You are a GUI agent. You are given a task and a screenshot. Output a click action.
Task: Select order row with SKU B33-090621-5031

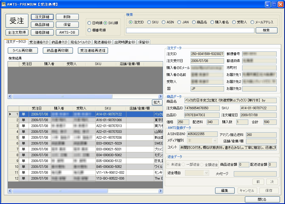click(x=85, y=149)
